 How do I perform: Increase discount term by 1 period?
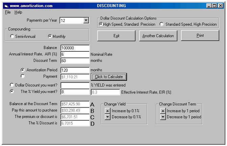point(162,111)
